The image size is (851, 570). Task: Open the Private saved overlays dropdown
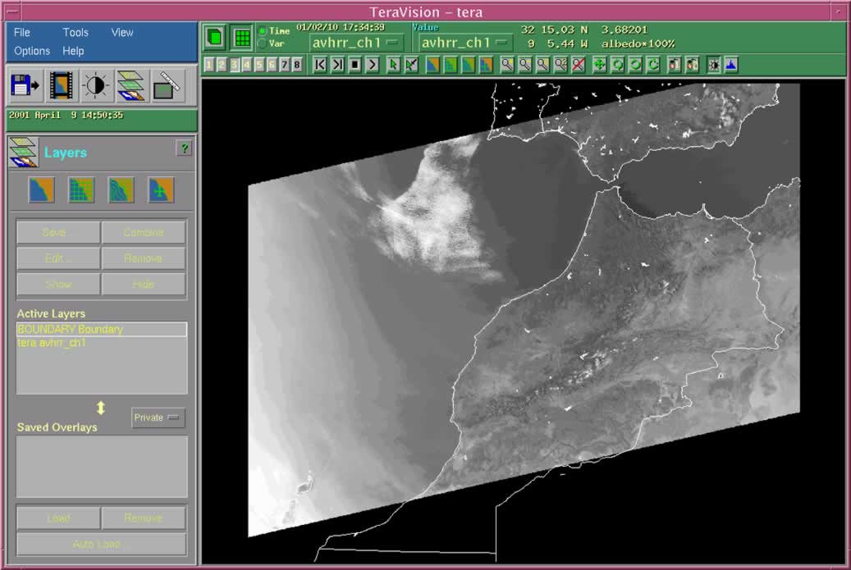(158, 417)
